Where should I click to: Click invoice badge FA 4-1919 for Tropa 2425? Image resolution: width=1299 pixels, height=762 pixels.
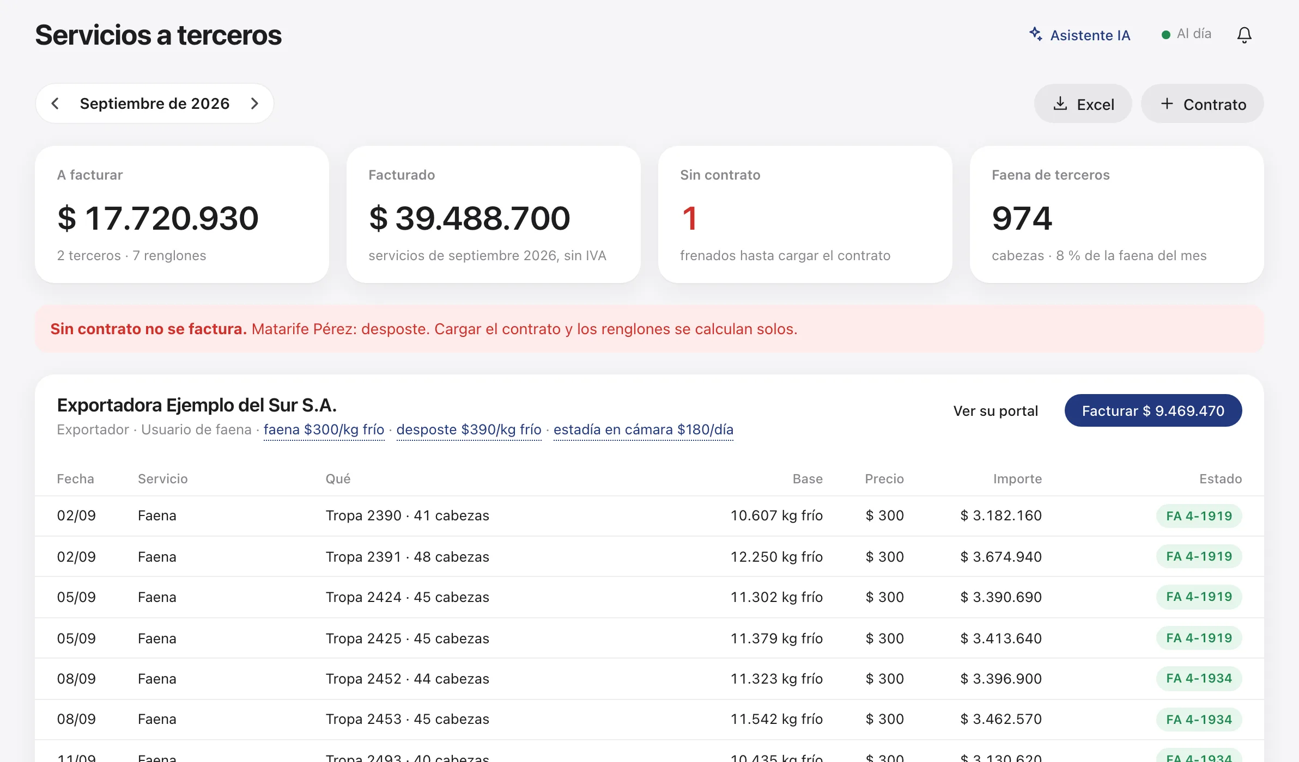click(1199, 638)
